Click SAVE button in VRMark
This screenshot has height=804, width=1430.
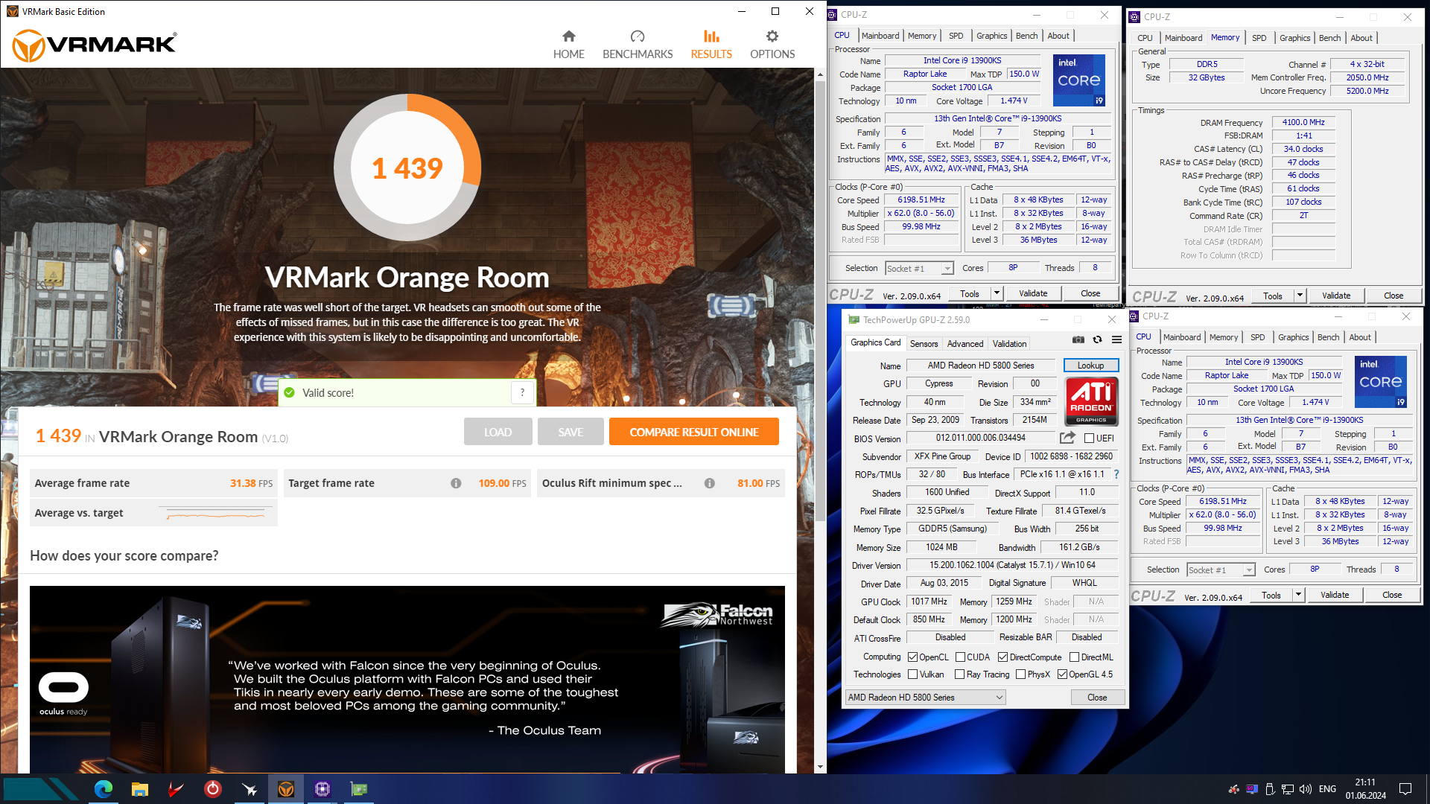(571, 432)
